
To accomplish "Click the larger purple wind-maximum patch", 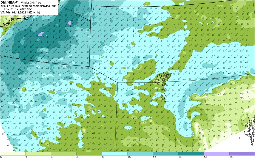I will (x=41, y=34).
